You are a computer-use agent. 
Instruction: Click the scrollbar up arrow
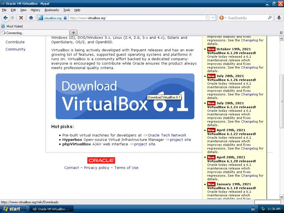click(x=282, y=38)
